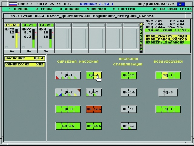194x146 pixels.
Task: Select channel number 6 in column
Action: point(141,40)
